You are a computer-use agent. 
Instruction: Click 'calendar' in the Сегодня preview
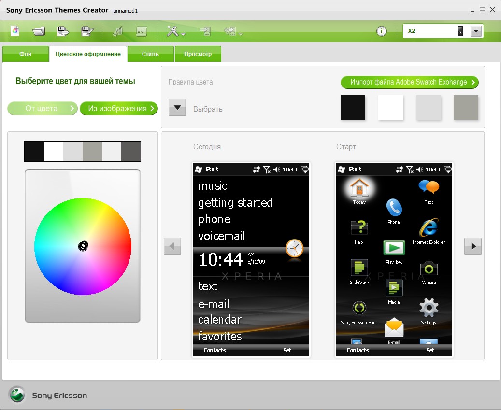click(220, 320)
